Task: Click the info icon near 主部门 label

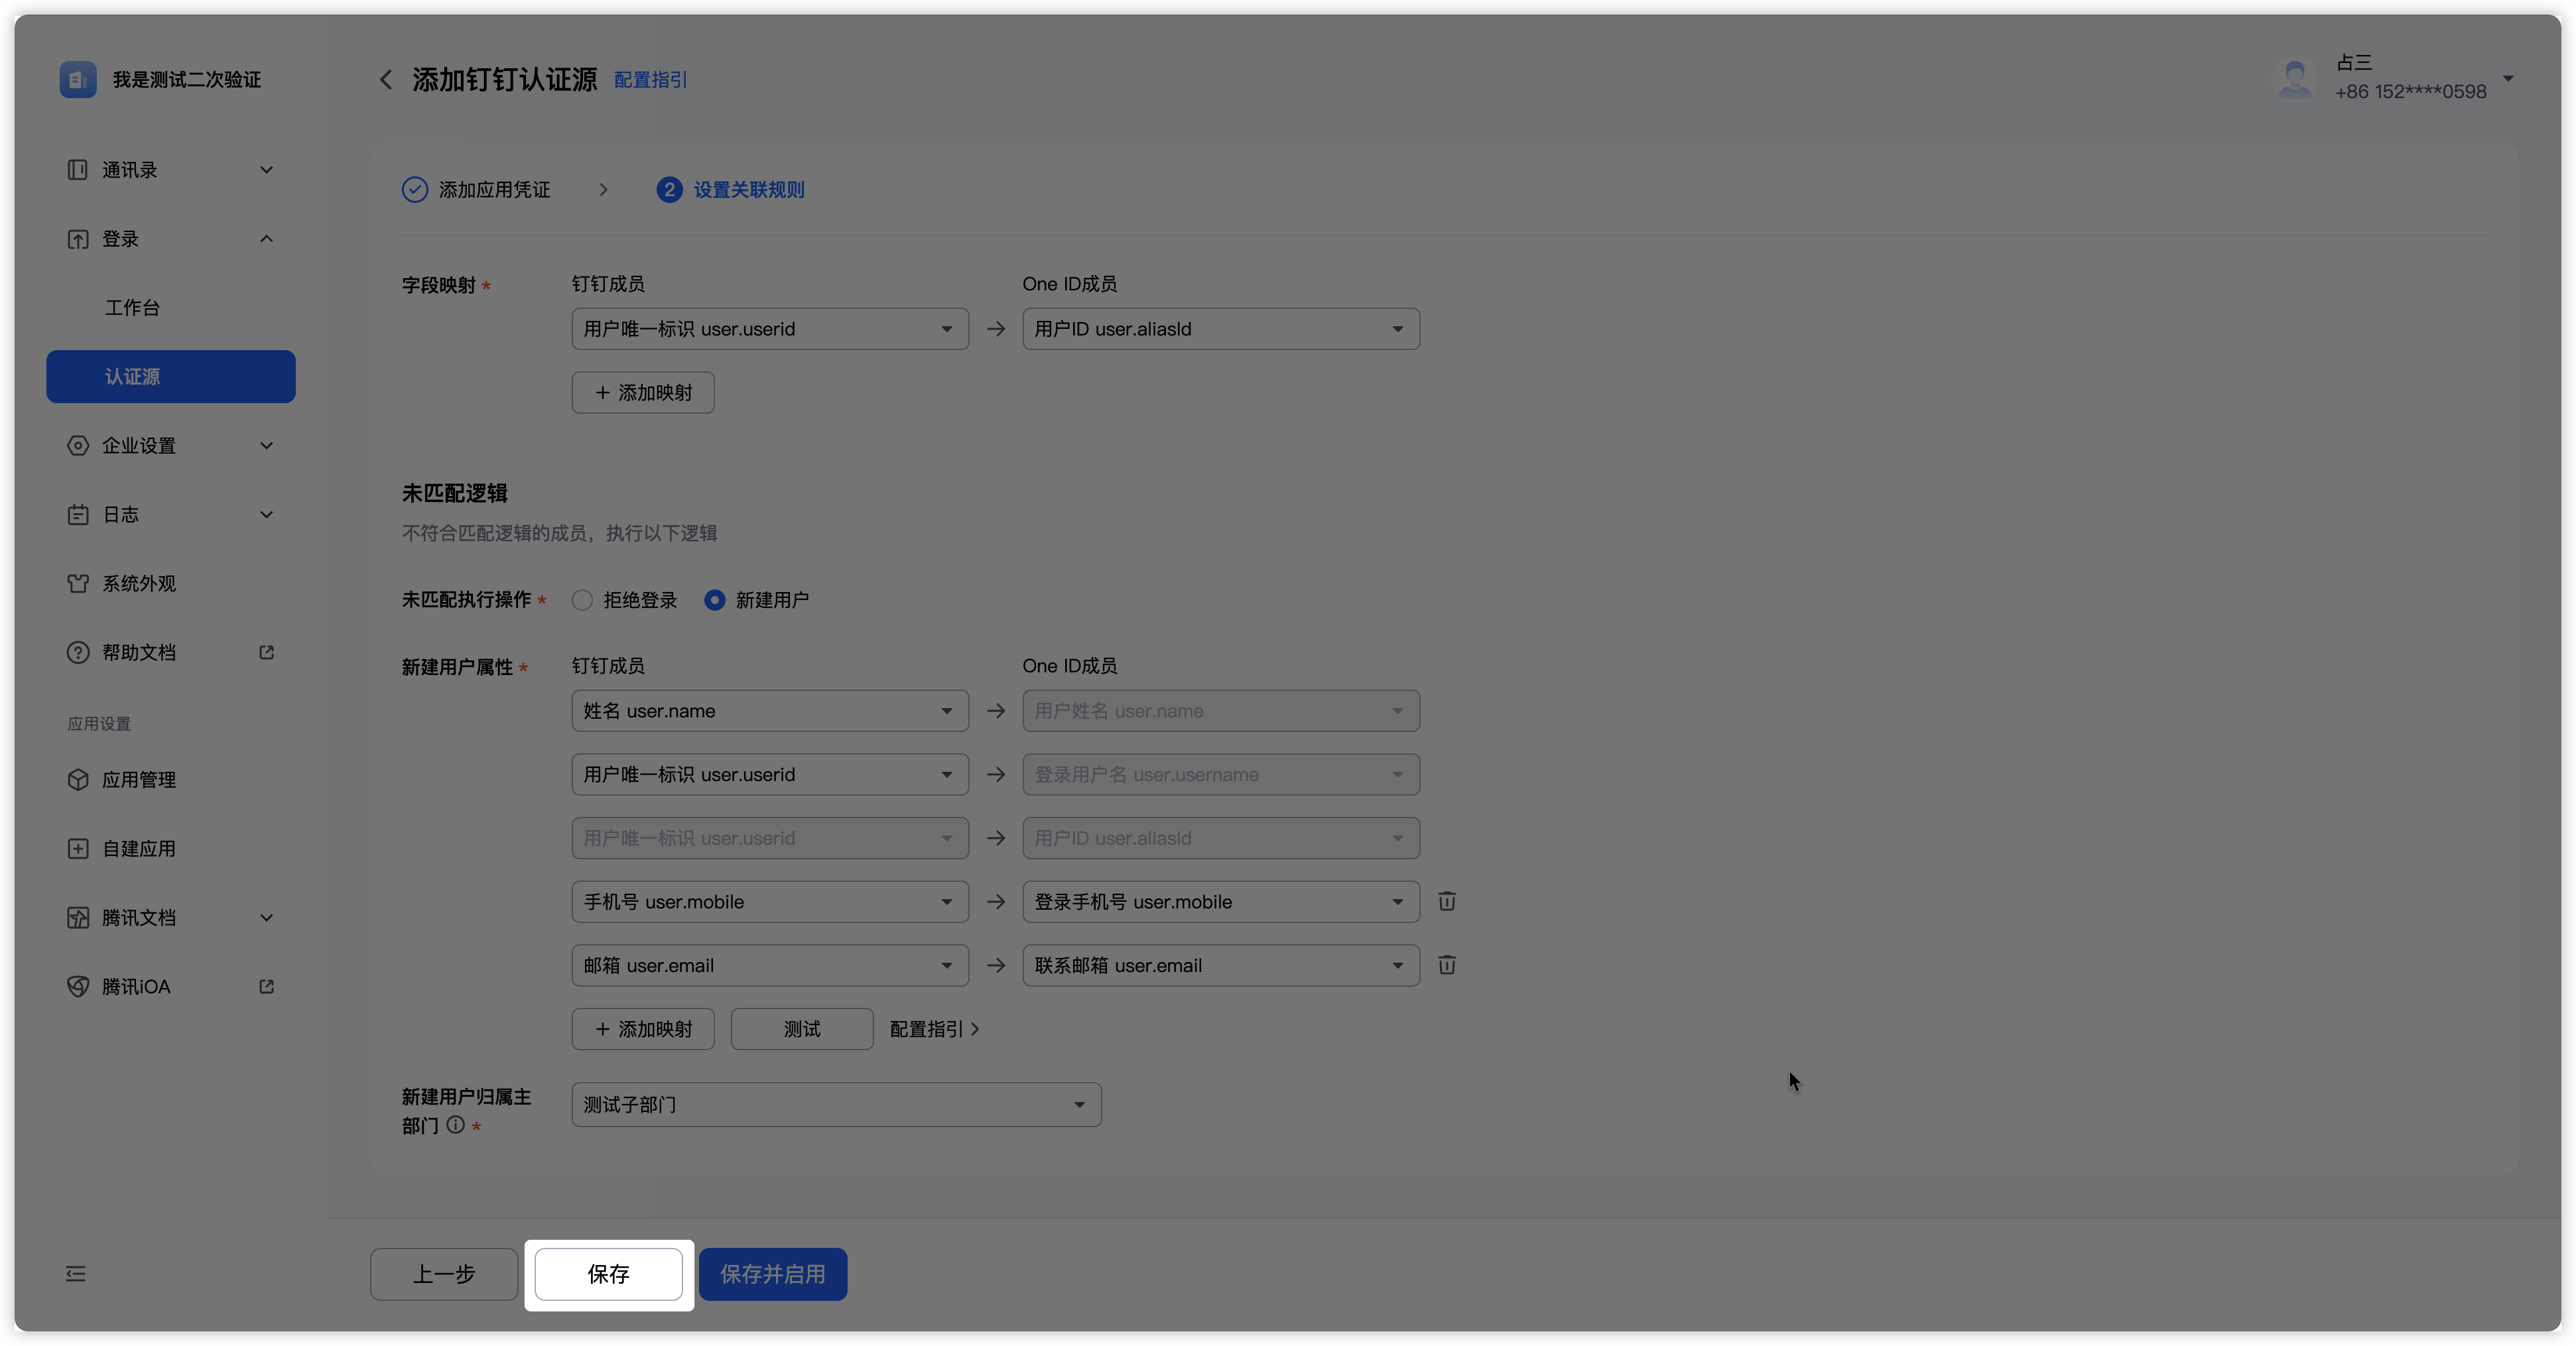Action: (456, 1125)
